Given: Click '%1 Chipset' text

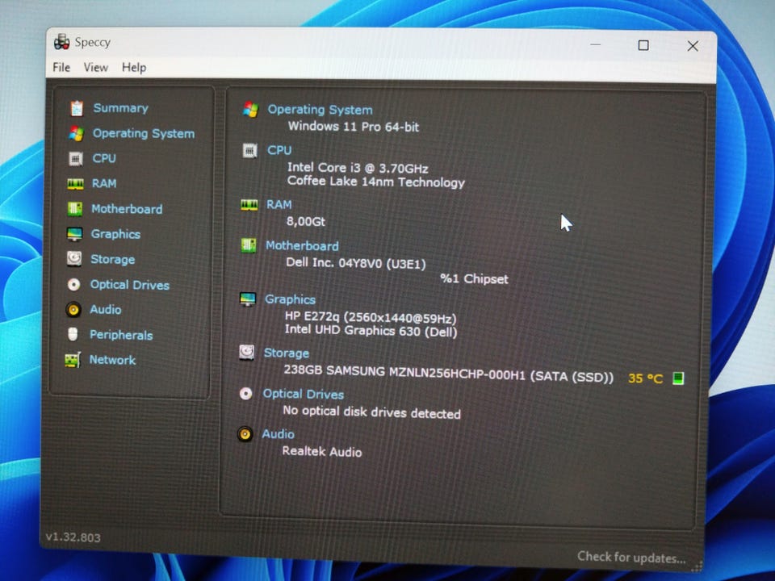Looking at the screenshot, I should pyautogui.click(x=474, y=278).
